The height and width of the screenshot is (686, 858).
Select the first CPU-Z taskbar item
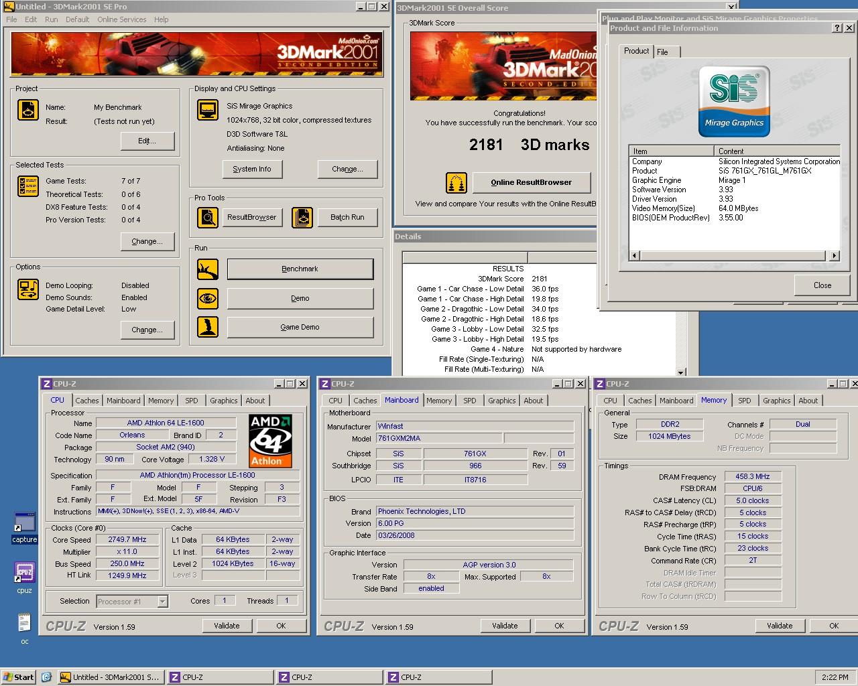coord(220,677)
